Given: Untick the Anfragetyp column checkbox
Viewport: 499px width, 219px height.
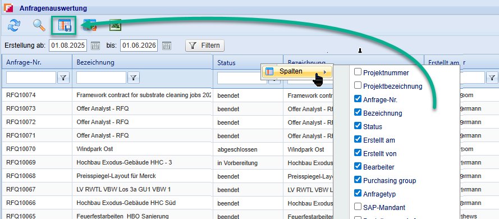Looking at the screenshot, I should (358, 193).
